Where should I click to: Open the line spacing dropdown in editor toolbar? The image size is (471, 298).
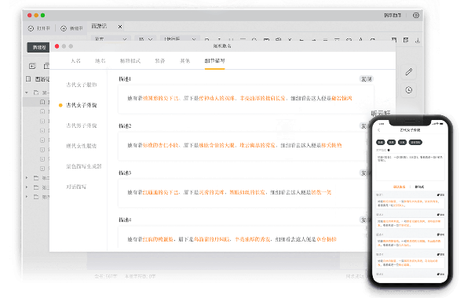pyautogui.click(x=180, y=38)
